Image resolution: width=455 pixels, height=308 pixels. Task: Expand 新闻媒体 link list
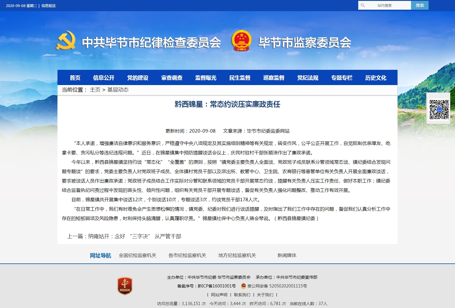(x=287, y=255)
